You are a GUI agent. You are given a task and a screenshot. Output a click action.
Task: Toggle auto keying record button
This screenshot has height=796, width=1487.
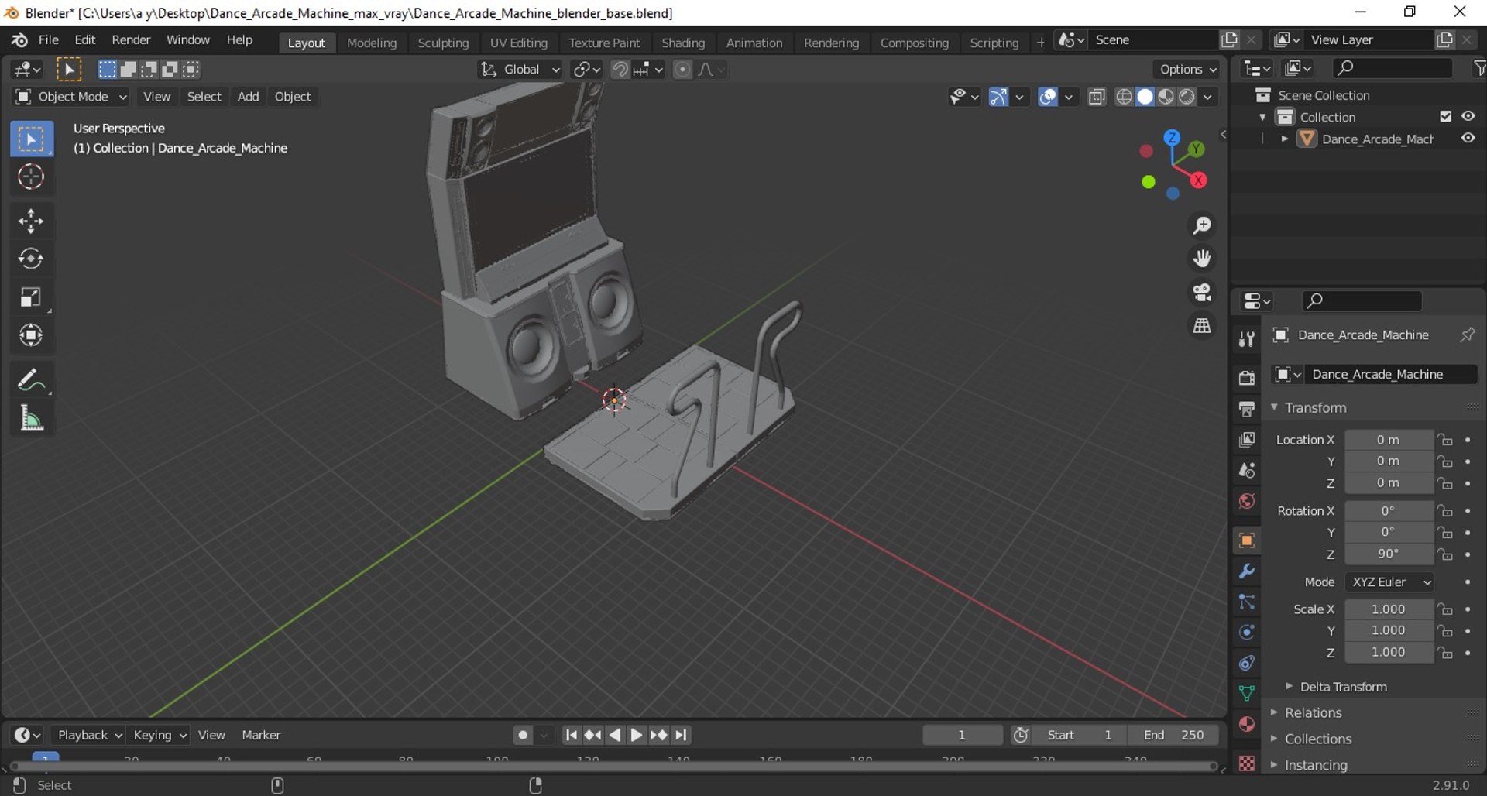pyautogui.click(x=523, y=735)
